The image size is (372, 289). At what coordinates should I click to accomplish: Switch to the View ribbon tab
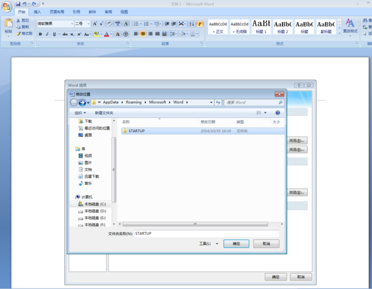[124, 12]
